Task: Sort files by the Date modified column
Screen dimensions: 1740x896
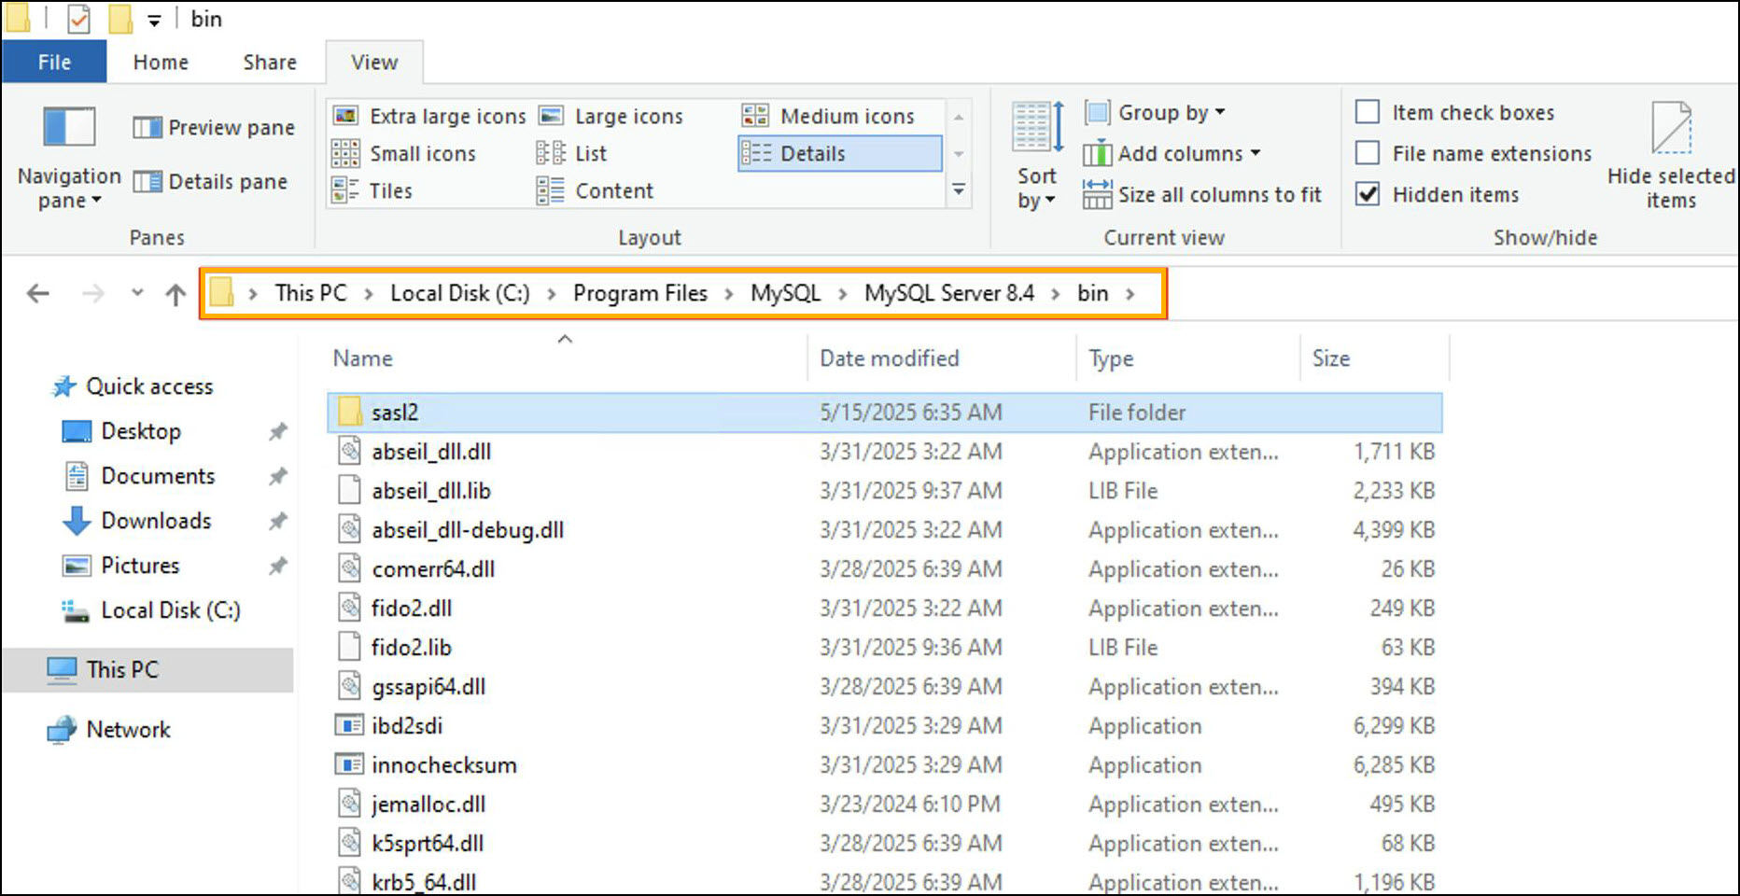Action: pyautogui.click(x=889, y=358)
